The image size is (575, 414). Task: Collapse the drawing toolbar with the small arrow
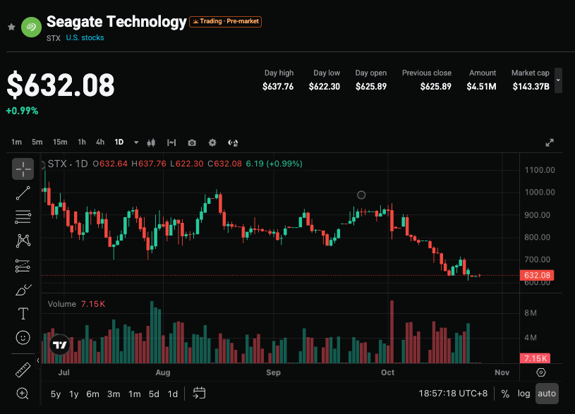tap(38, 360)
